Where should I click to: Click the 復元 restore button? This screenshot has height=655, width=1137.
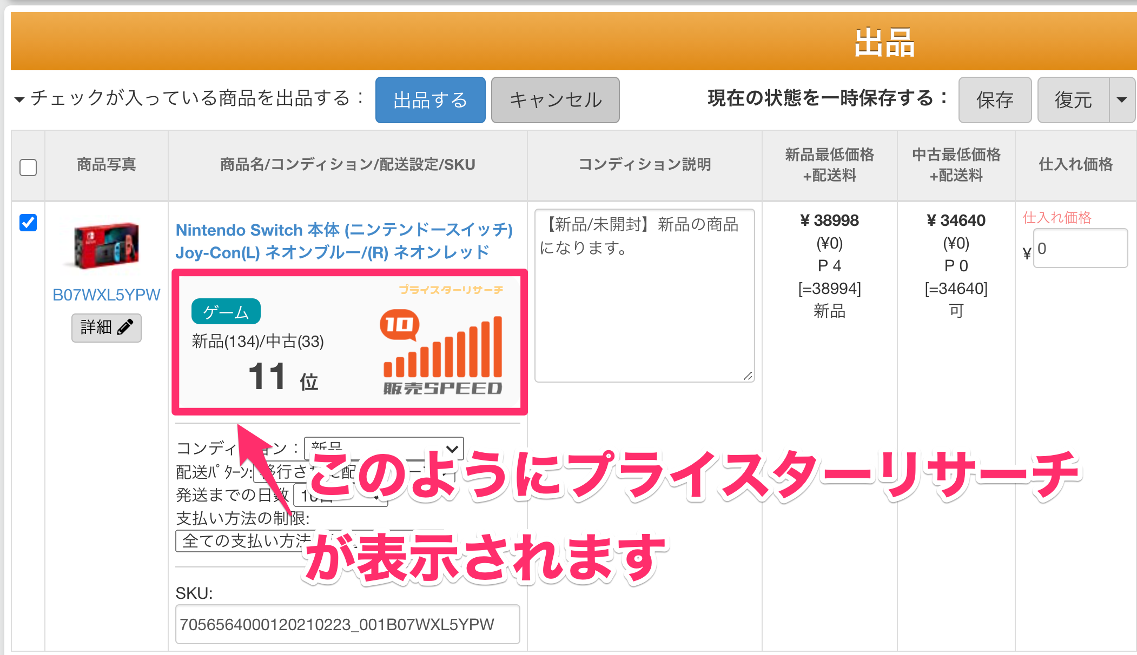click(x=1073, y=100)
